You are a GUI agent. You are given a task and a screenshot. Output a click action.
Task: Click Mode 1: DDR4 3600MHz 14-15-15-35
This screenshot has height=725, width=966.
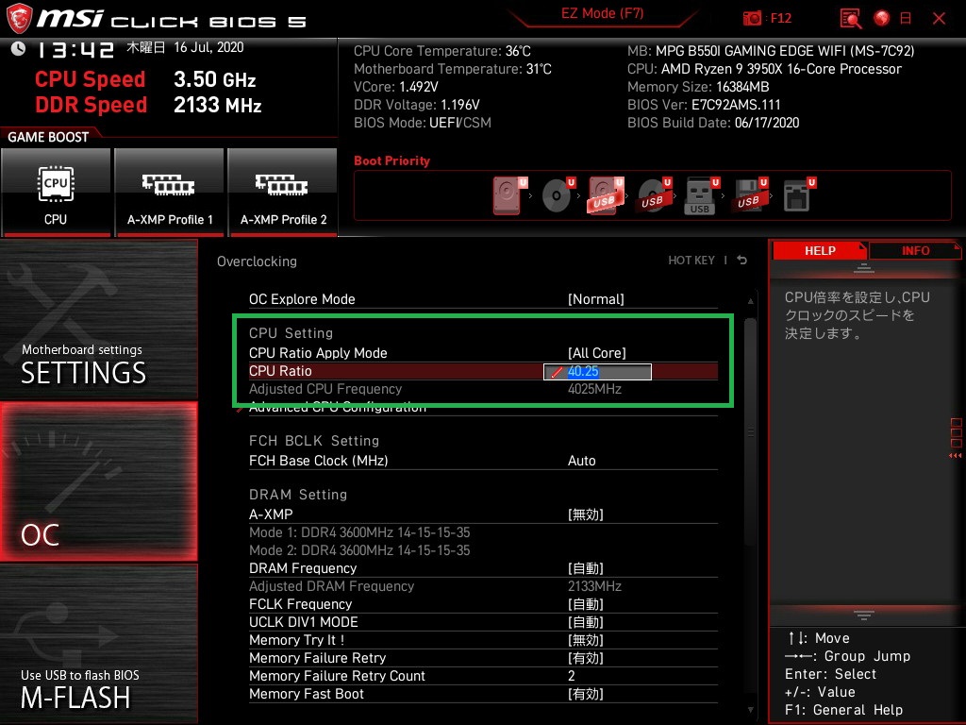click(x=359, y=532)
